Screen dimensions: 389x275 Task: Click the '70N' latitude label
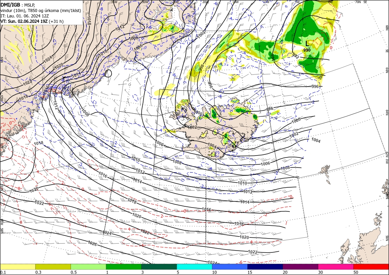(x=358, y=2)
